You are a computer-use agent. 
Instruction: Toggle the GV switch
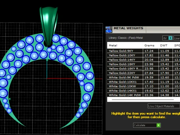pyautogui.click(x=168, y=38)
